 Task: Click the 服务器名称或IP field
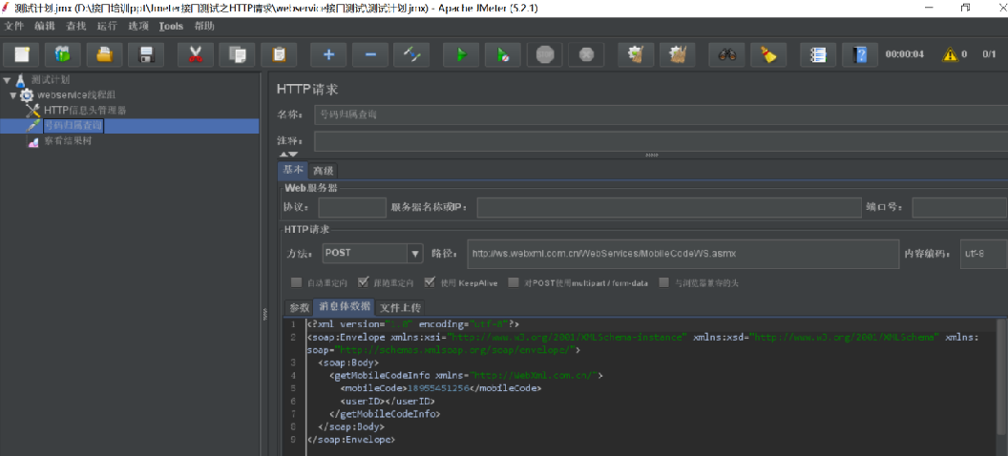coord(668,207)
